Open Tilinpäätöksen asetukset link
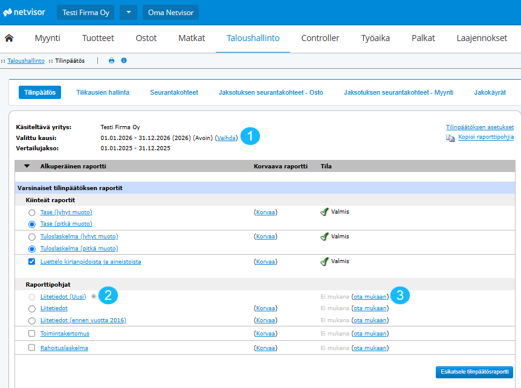This screenshot has width=521, height=388. 480,127
